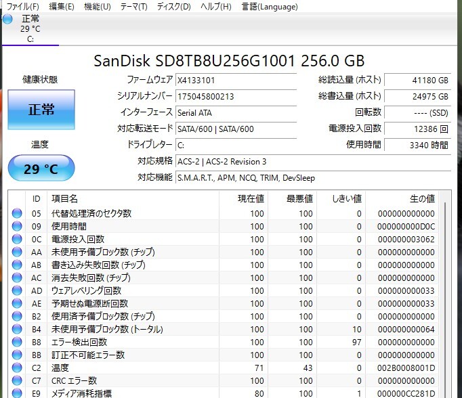This screenshot has height=398, width=462.
Task: Click status circle of row BB 訂正不可能エラー数
Action: click(17, 355)
